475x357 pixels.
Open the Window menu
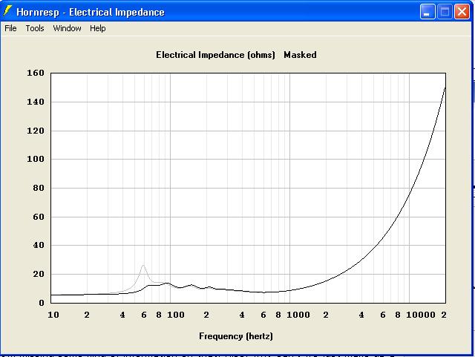click(x=67, y=28)
